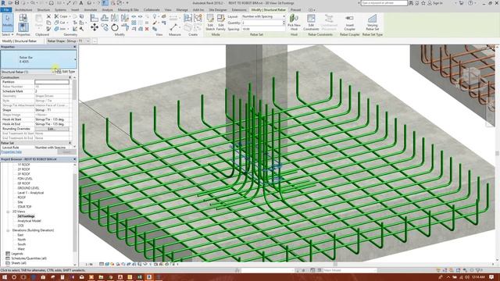
Task: Click the Move tool icon
Action: (95, 27)
